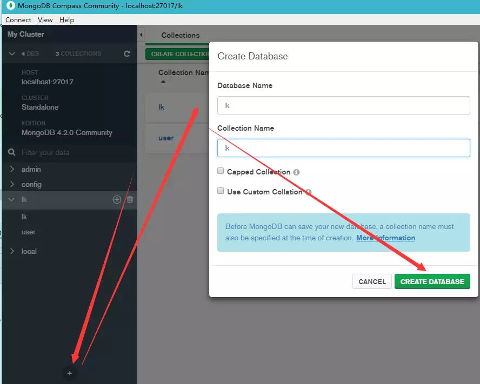Collapse the lk database node
480x384 pixels.
(12, 199)
